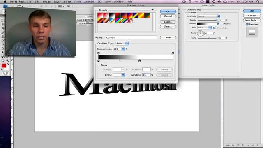Screen dimensions: 263x148
Task: Click the New gradient button
Action: [168, 37]
